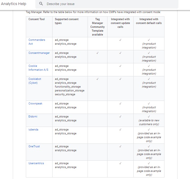
Task: Click 'analytics_storage' in the OneTrust row
Action: [x=66, y=150]
